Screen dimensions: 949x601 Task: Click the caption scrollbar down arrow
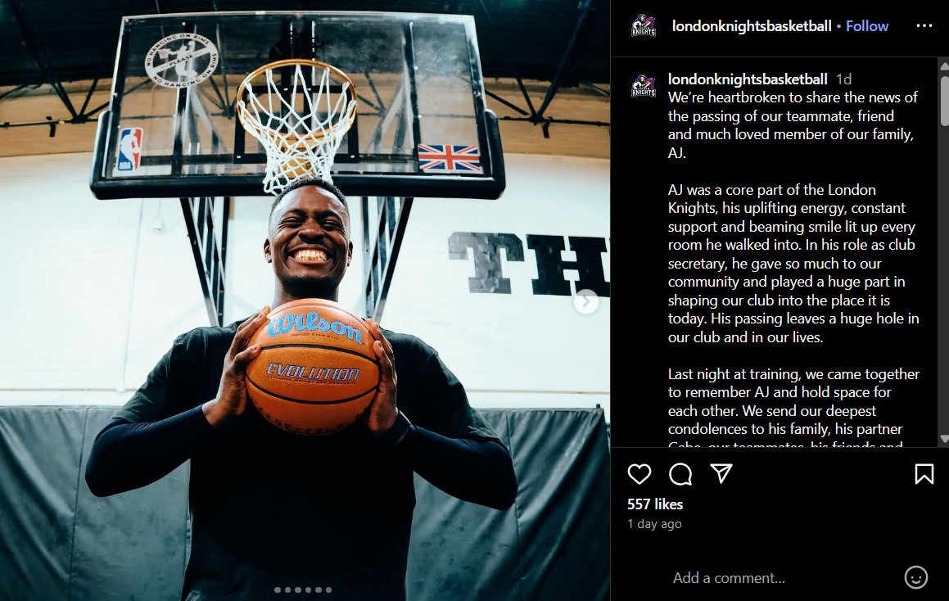pyautogui.click(x=944, y=439)
